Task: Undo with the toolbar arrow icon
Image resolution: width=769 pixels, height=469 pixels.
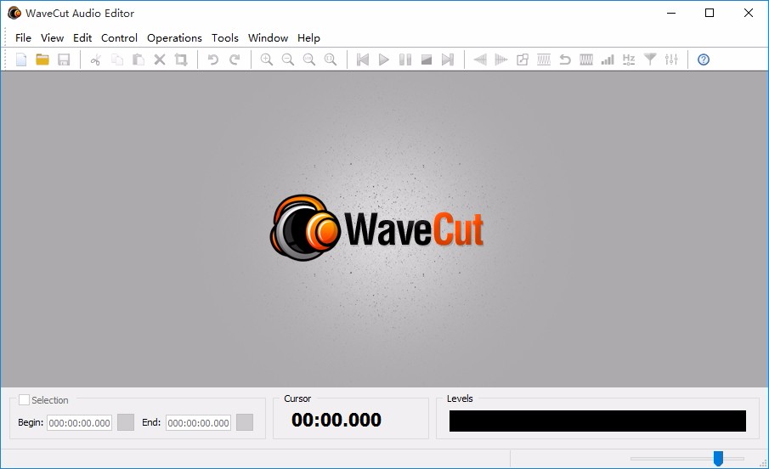Action: pos(212,59)
